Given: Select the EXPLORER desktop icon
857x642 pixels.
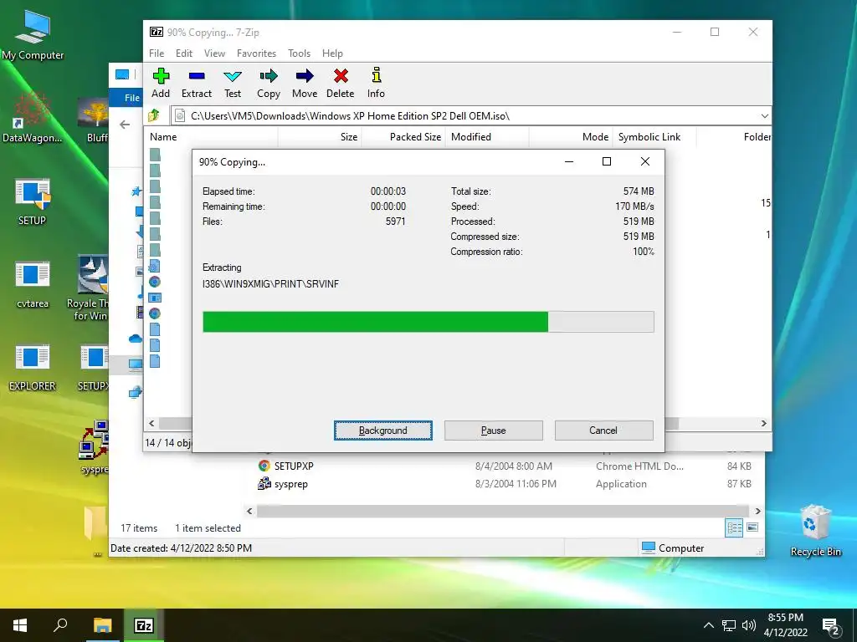Looking at the screenshot, I should point(33,368).
